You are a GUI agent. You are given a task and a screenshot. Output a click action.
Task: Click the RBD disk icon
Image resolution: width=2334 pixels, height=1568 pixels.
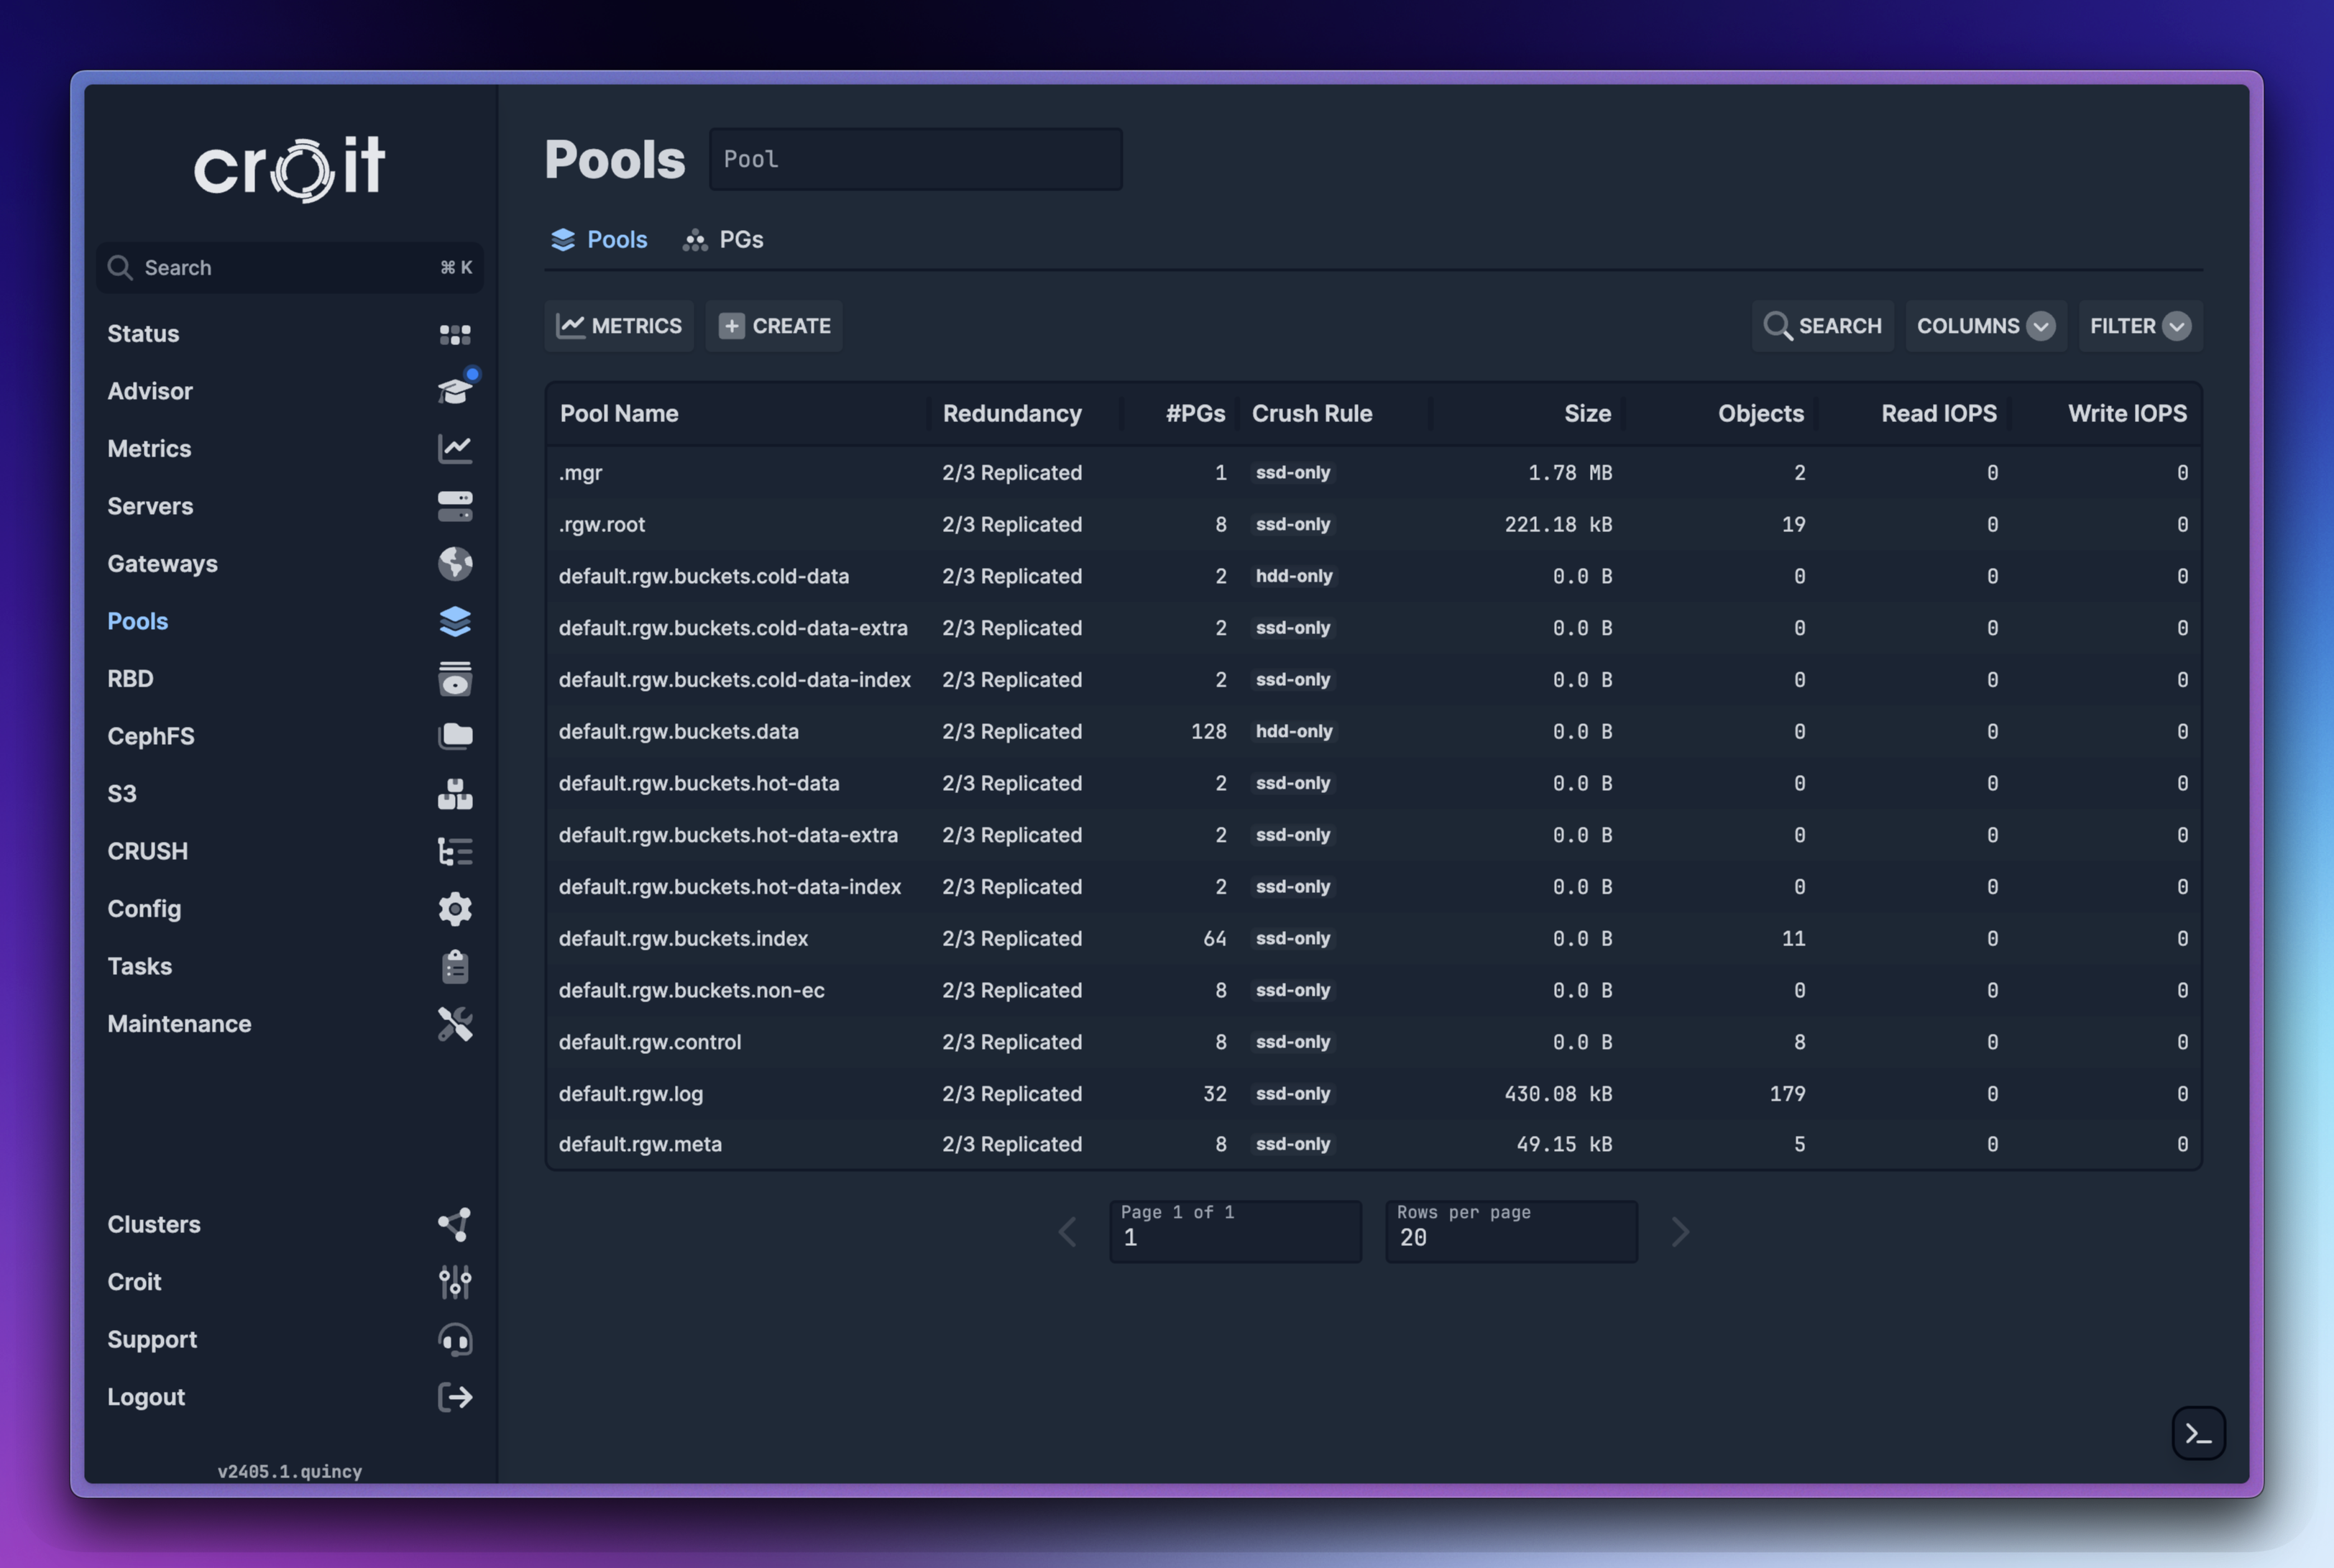point(455,679)
